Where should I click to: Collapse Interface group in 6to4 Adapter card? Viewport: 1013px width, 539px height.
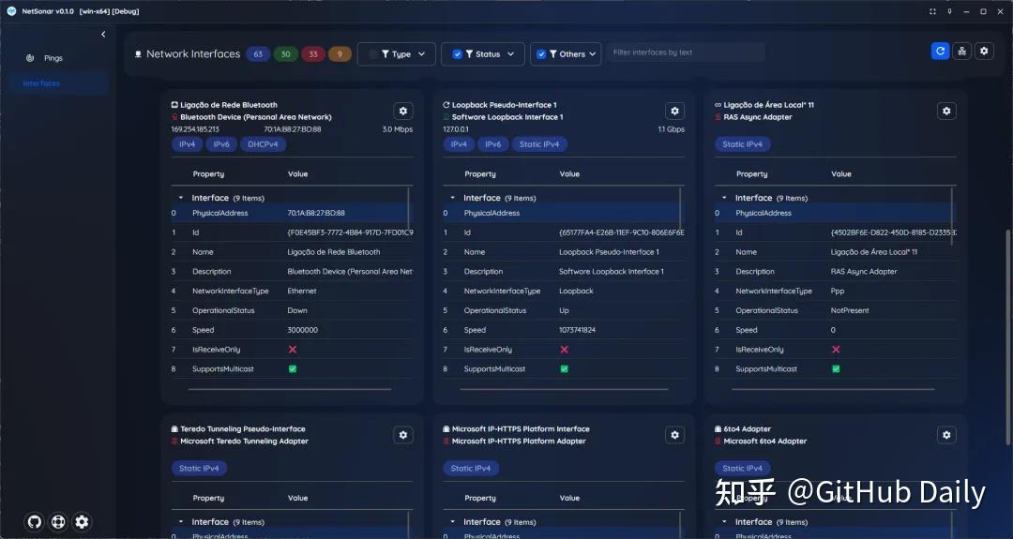(x=724, y=521)
